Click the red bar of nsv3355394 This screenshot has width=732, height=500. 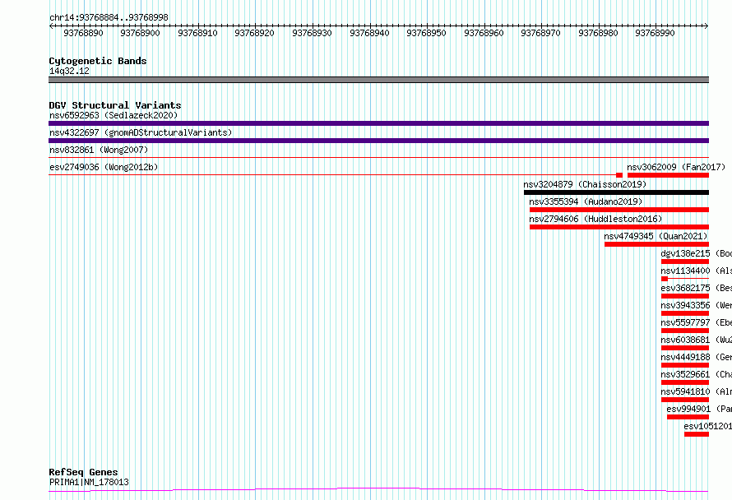tap(619, 210)
